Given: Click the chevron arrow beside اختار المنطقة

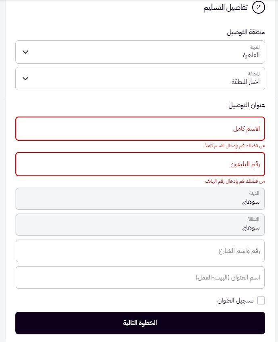Looking at the screenshot, I should point(25,79).
